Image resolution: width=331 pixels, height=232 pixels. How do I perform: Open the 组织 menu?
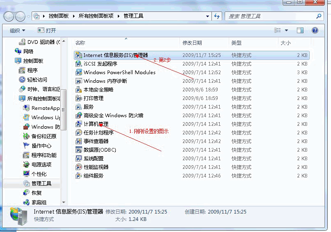coord(17,31)
